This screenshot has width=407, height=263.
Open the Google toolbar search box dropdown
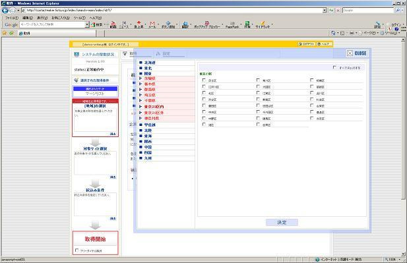coord(87,24)
